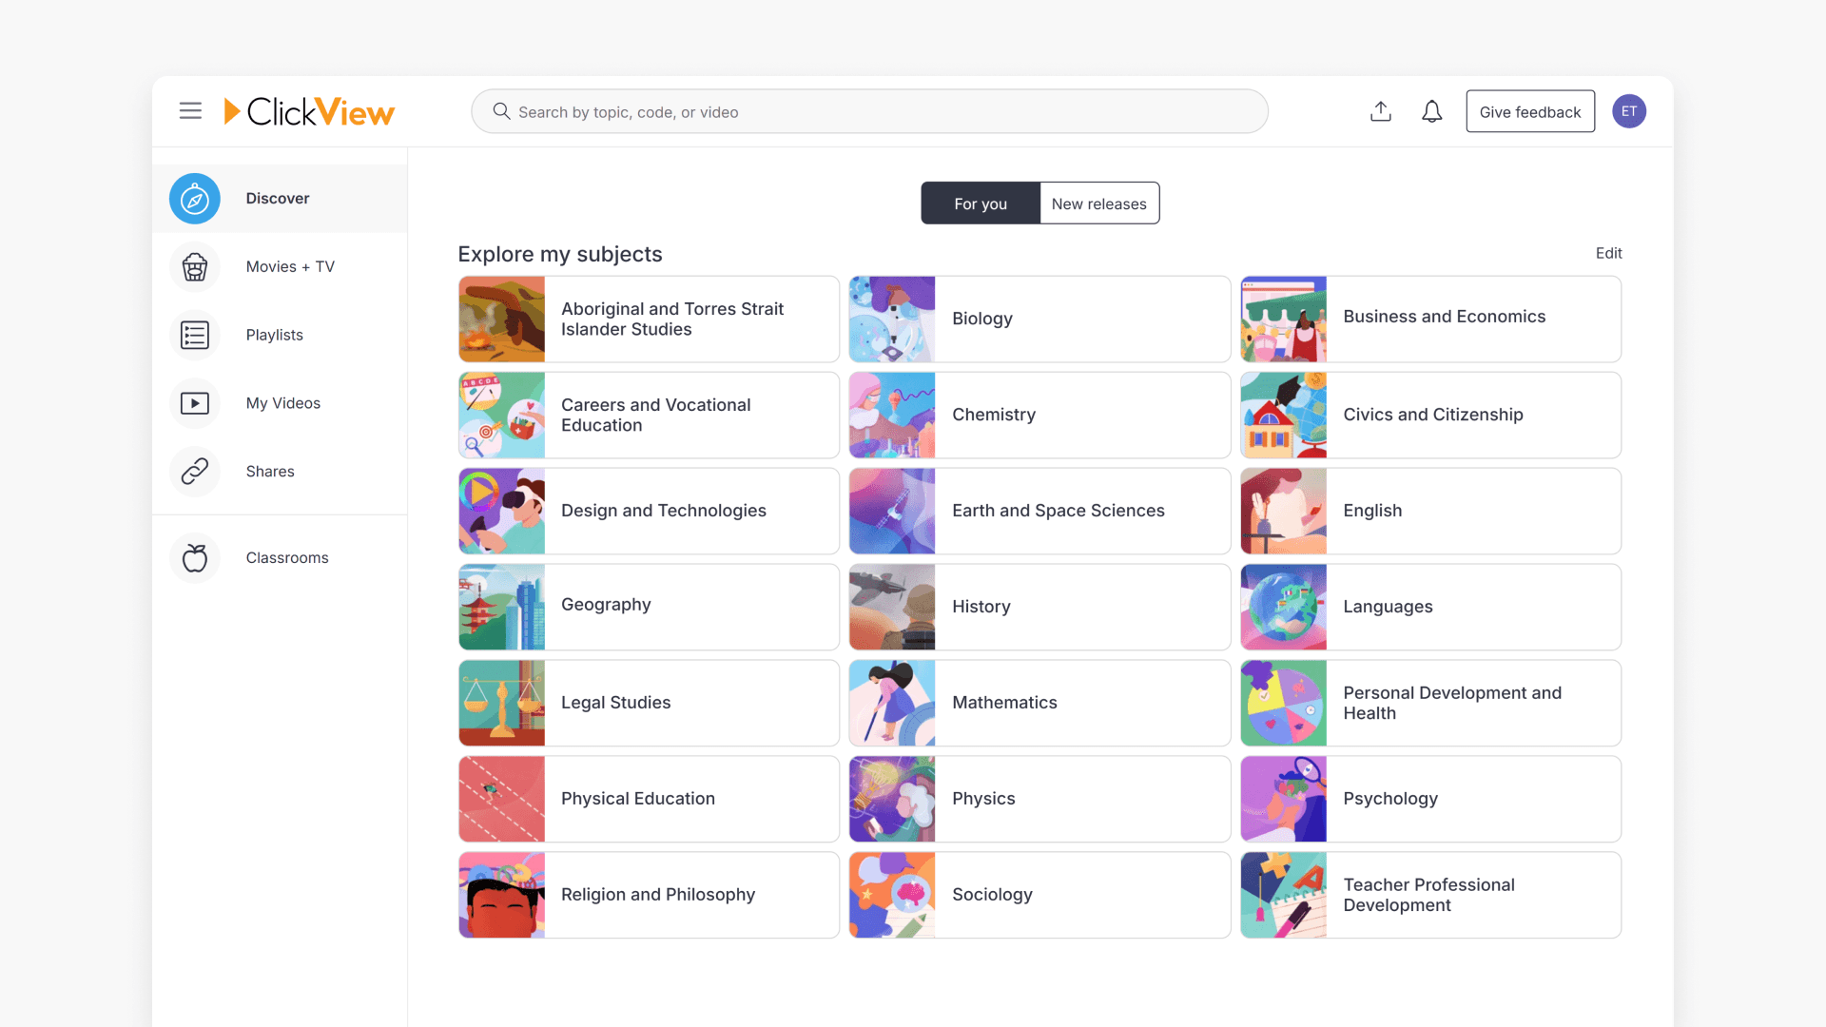Screen dimensions: 1826x1027
Task: Click the search magnifier icon
Action: (x=501, y=111)
